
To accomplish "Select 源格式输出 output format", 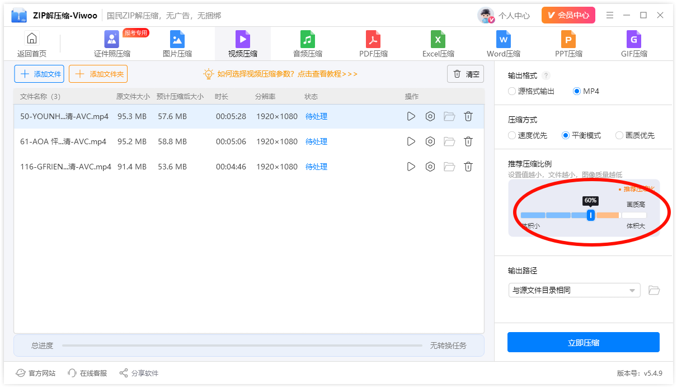I will tap(531, 91).
